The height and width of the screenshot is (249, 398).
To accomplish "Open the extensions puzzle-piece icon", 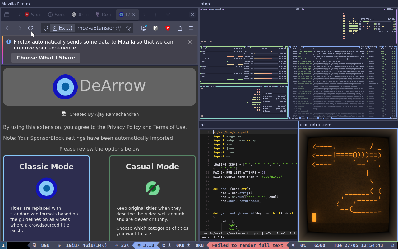I will [180, 28].
